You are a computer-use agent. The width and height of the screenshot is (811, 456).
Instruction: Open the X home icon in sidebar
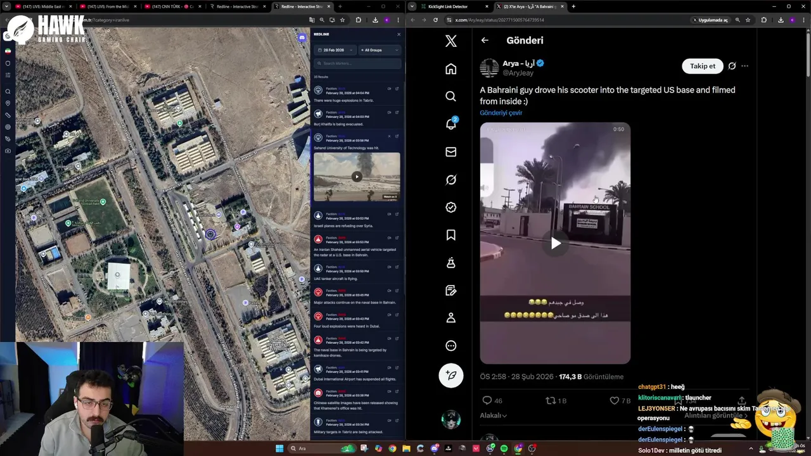450,69
